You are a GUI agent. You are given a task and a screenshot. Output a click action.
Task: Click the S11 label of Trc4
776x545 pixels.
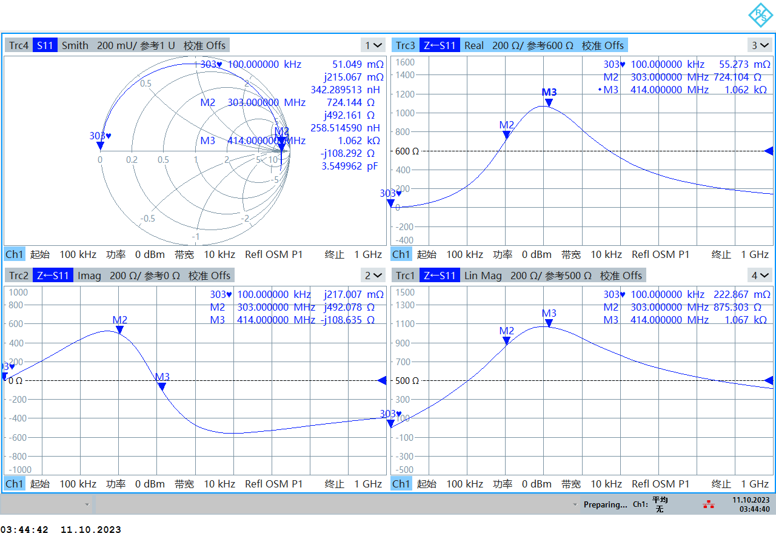click(45, 45)
